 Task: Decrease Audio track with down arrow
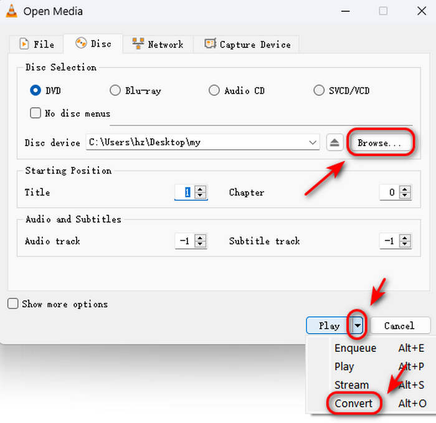200,244
